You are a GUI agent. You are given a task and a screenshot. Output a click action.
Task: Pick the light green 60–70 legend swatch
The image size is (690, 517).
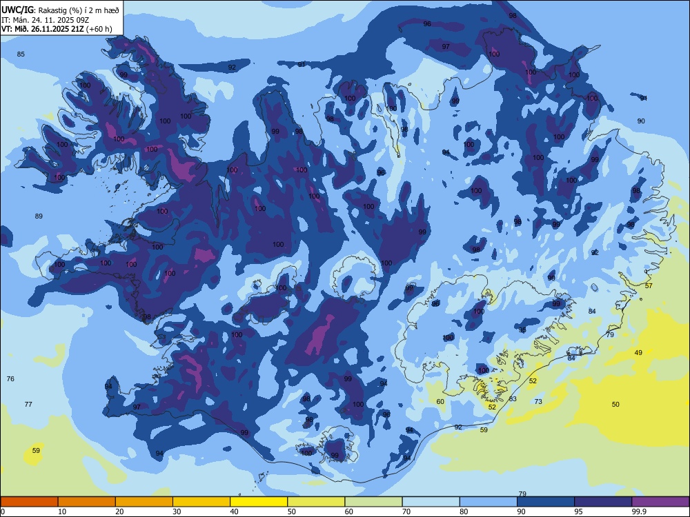point(373,502)
